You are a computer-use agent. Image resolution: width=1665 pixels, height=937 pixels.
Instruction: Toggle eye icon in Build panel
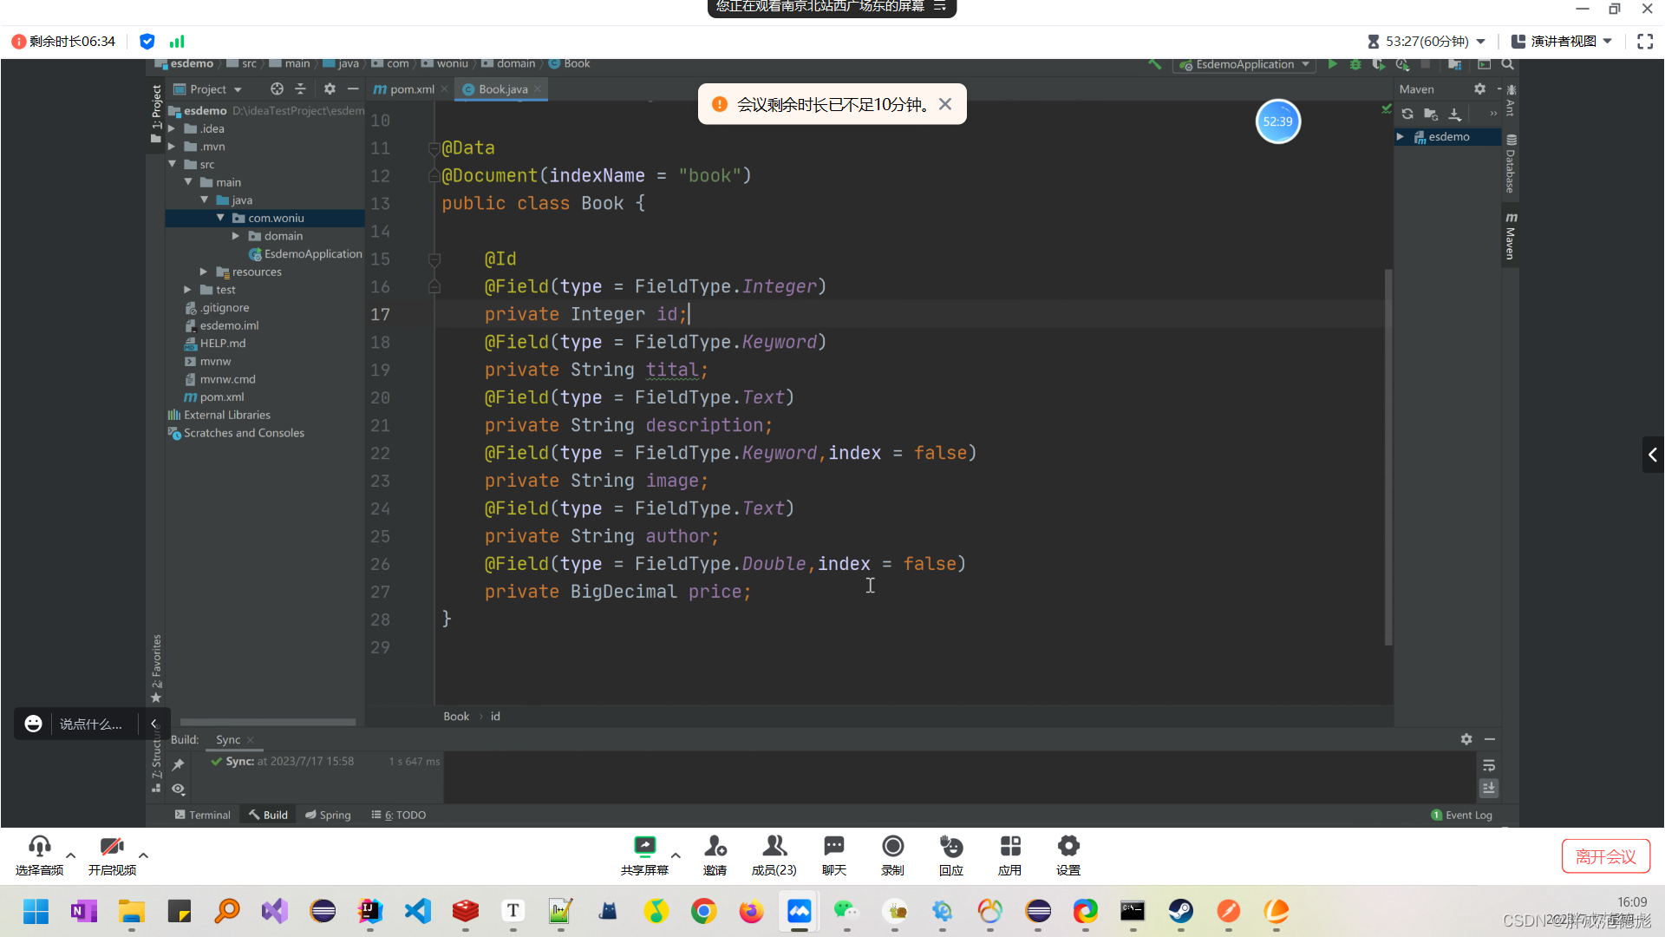(178, 789)
